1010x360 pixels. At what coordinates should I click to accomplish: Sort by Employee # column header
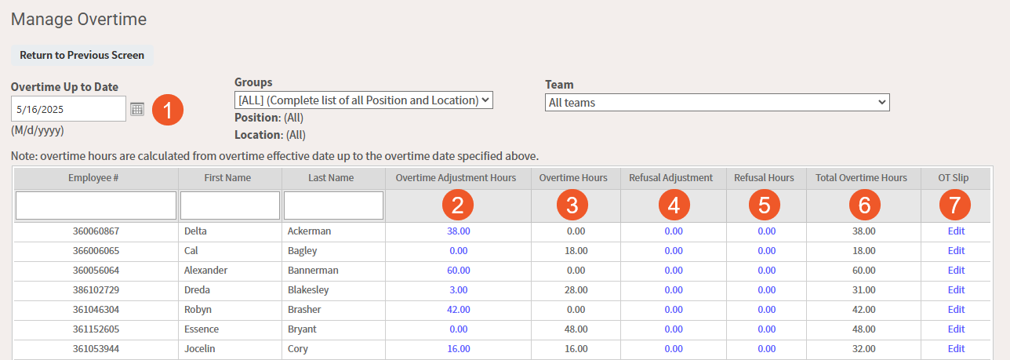click(x=93, y=178)
